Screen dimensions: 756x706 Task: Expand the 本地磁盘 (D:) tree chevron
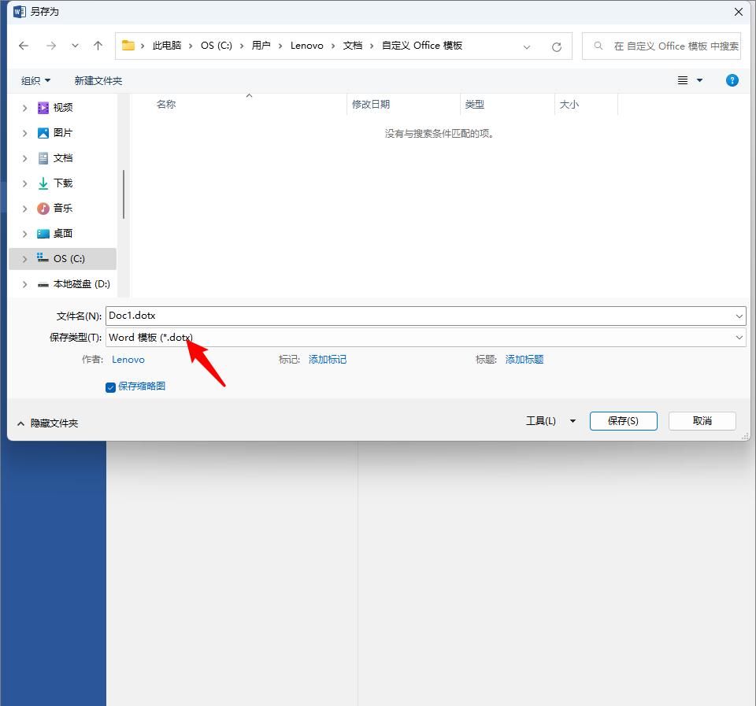[24, 284]
